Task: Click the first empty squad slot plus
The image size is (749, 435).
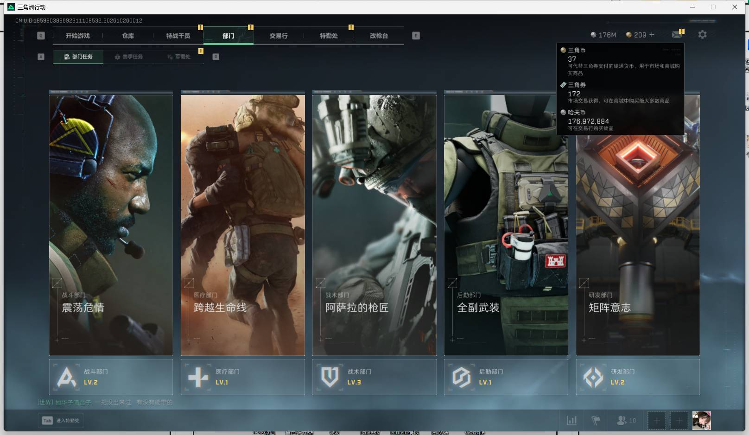Action: click(656, 421)
